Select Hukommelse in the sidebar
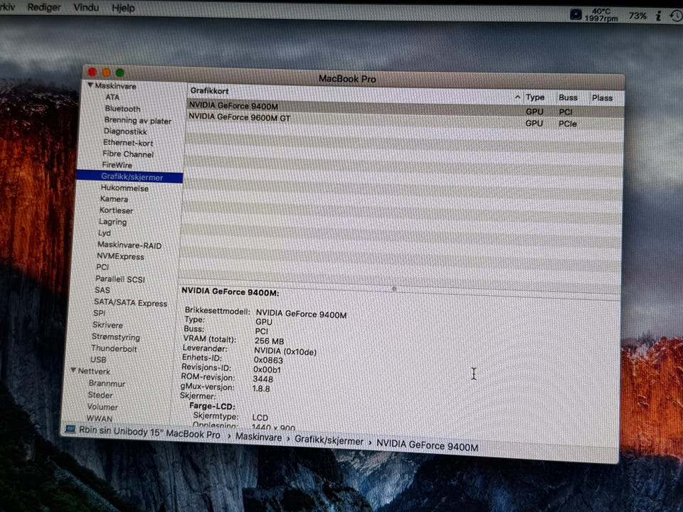 [125, 188]
